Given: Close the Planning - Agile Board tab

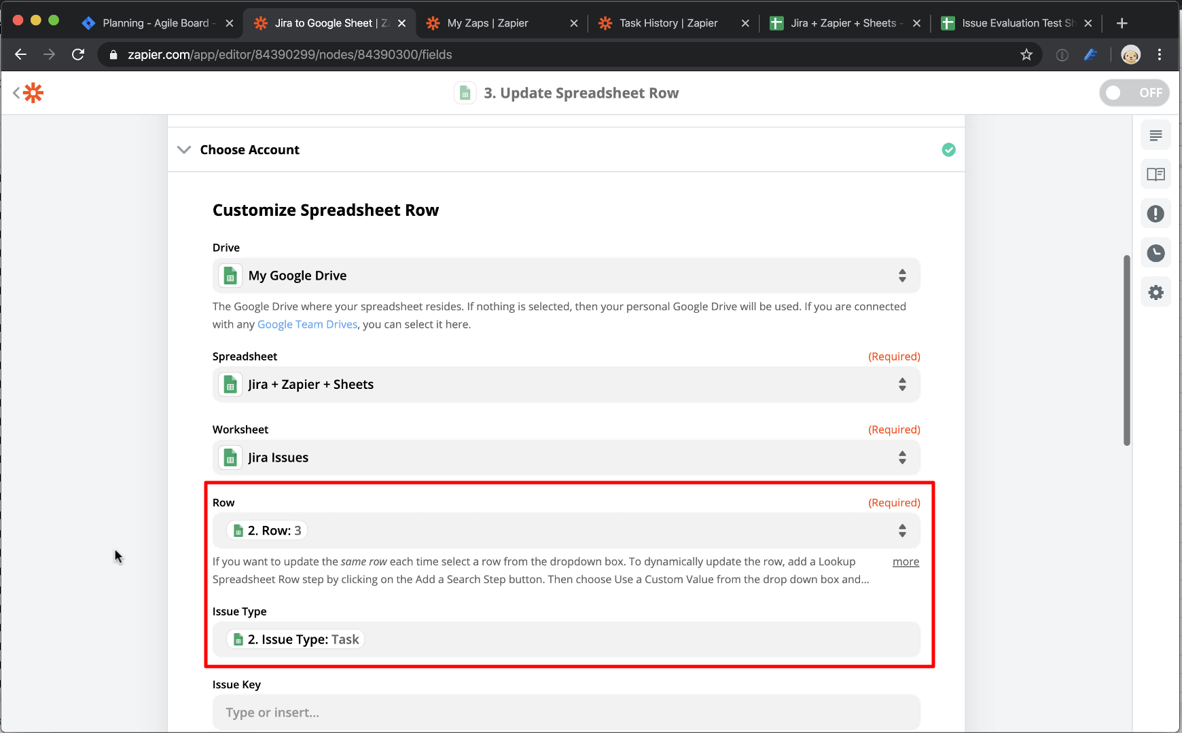Looking at the screenshot, I should click(x=229, y=23).
